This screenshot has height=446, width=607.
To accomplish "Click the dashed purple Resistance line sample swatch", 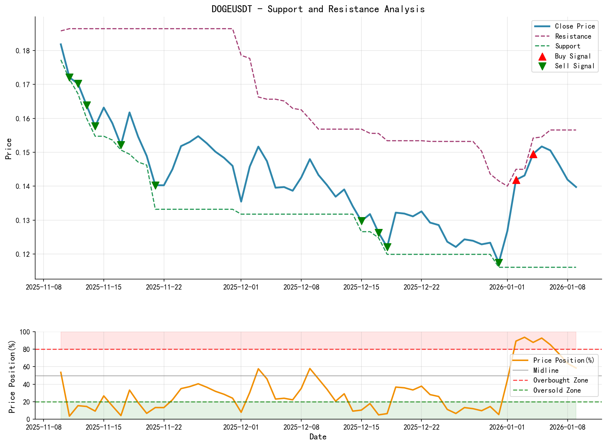I will (x=542, y=36).
